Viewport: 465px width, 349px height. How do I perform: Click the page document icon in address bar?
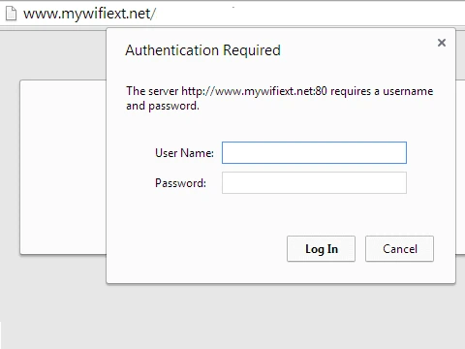point(11,14)
